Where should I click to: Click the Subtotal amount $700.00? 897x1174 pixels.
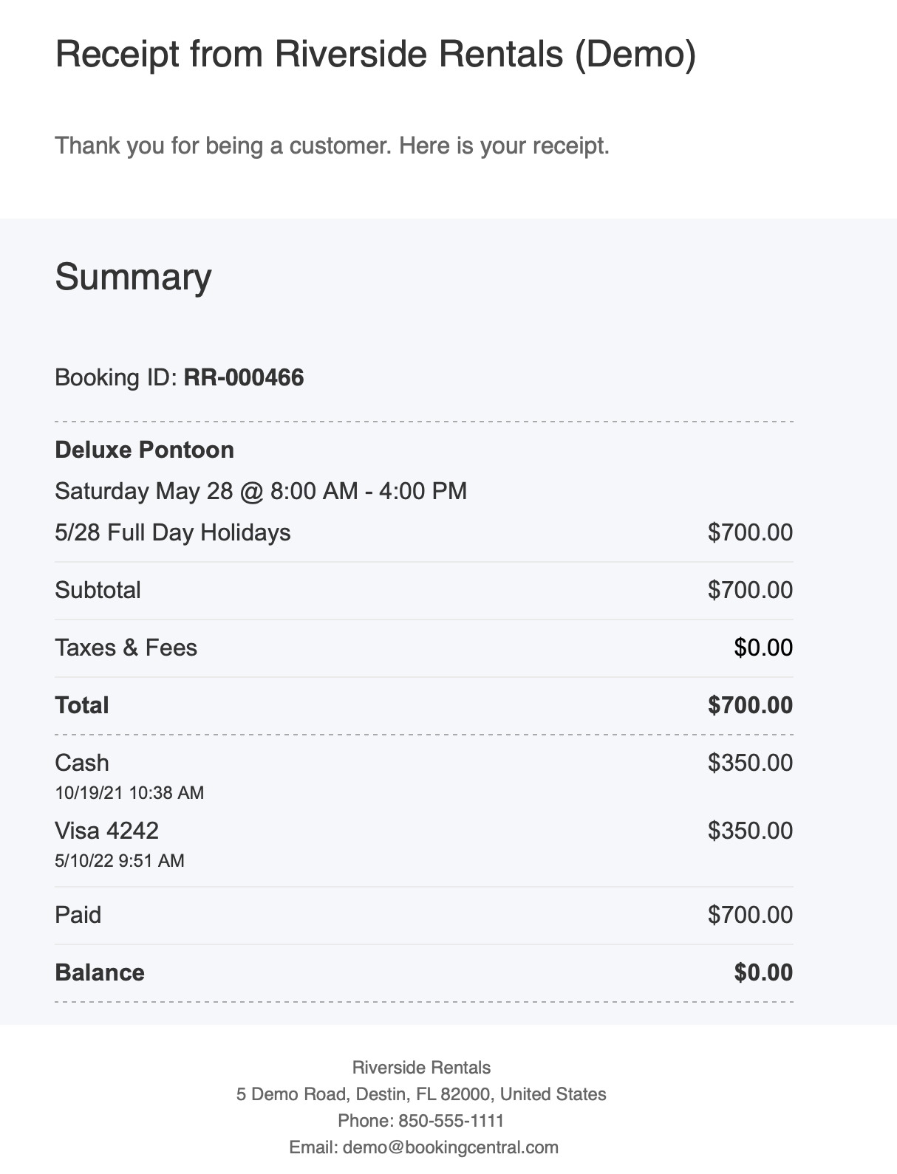[750, 590]
